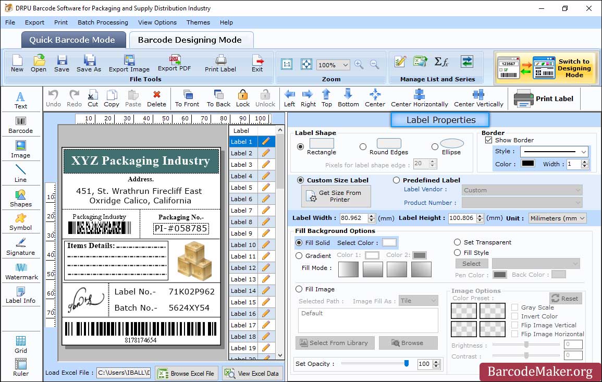The image size is (602, 382).
Task: Select Rectangle label shape
Action: tap(300, 146)
